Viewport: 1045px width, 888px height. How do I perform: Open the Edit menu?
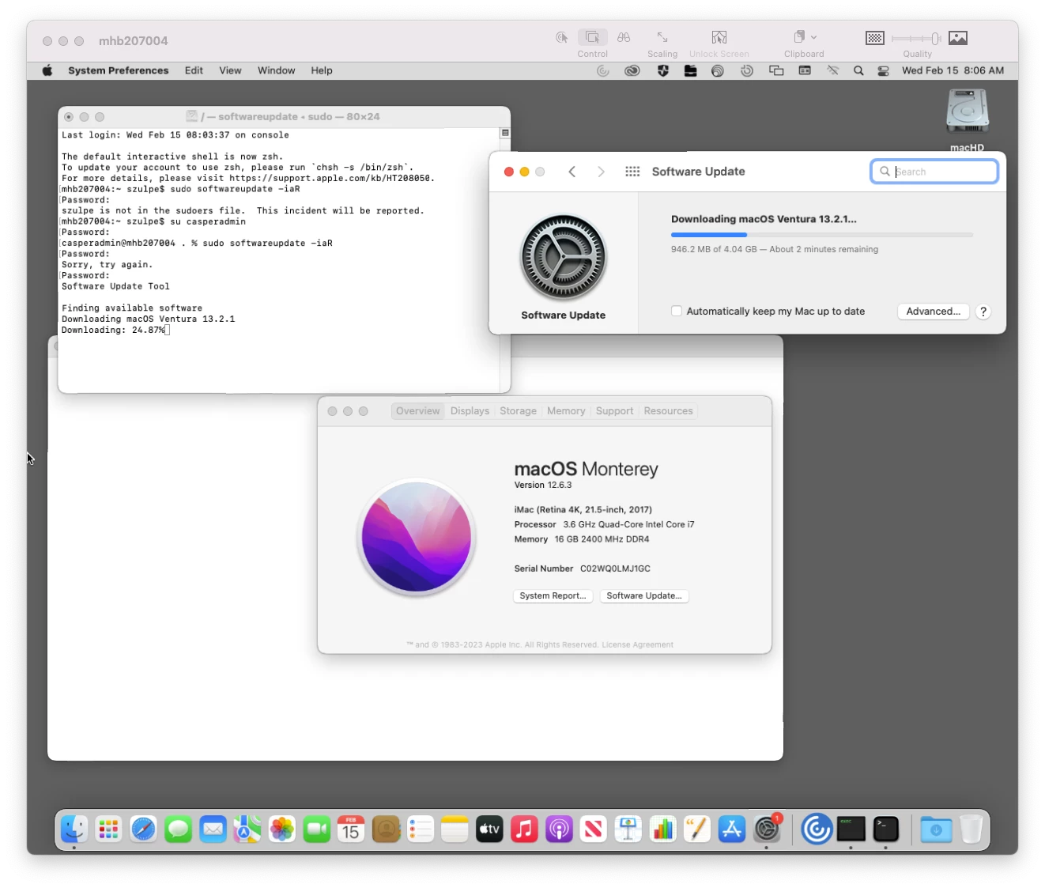(x=194, y=70)
